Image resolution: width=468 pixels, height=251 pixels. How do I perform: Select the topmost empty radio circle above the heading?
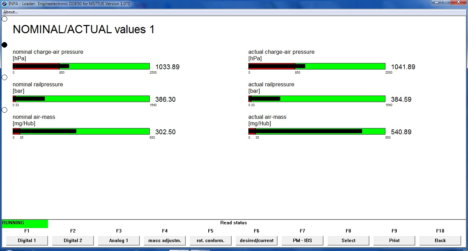pos(4,19)
